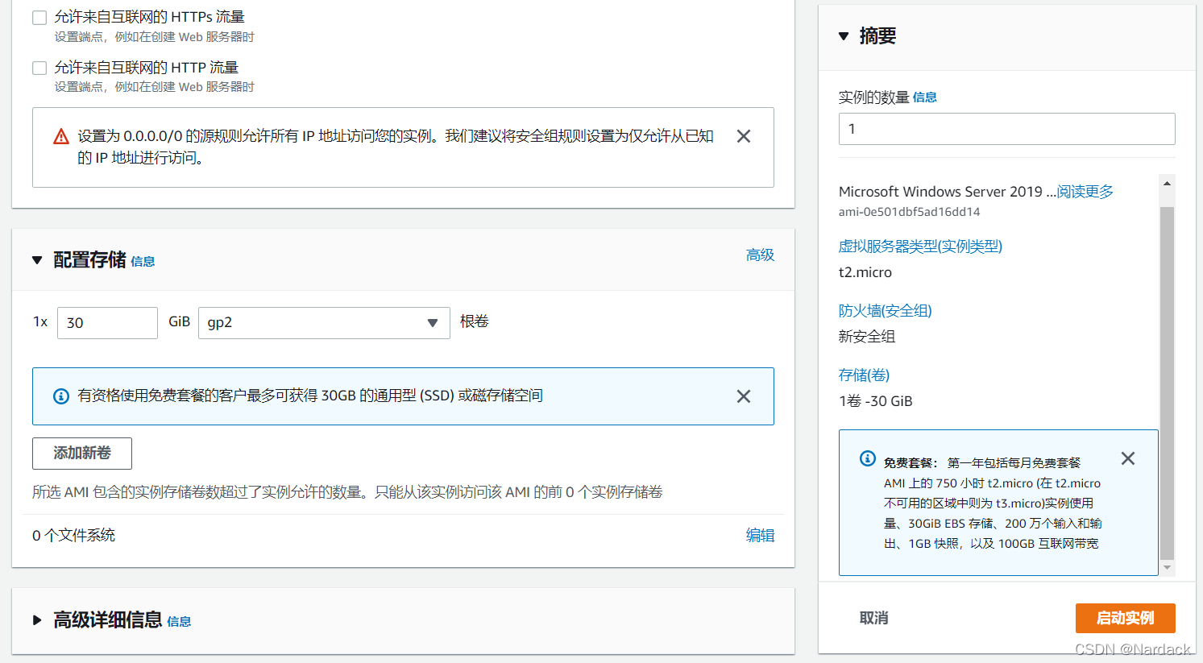The height and width of the screenshot is (663, 1203).
Task: Click the 虚拟服务器类型(实例类型) link
Action: pyautogui.click(x=920, y=246)
